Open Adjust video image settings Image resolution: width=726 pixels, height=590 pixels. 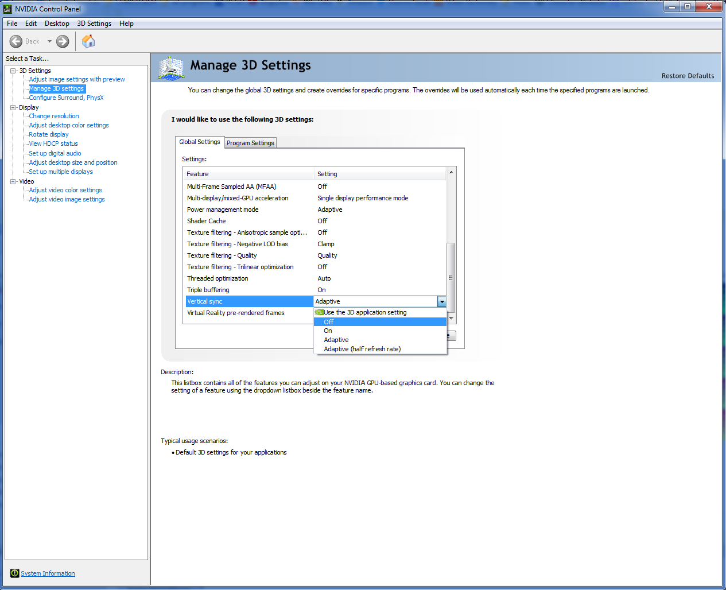point(67,199)
